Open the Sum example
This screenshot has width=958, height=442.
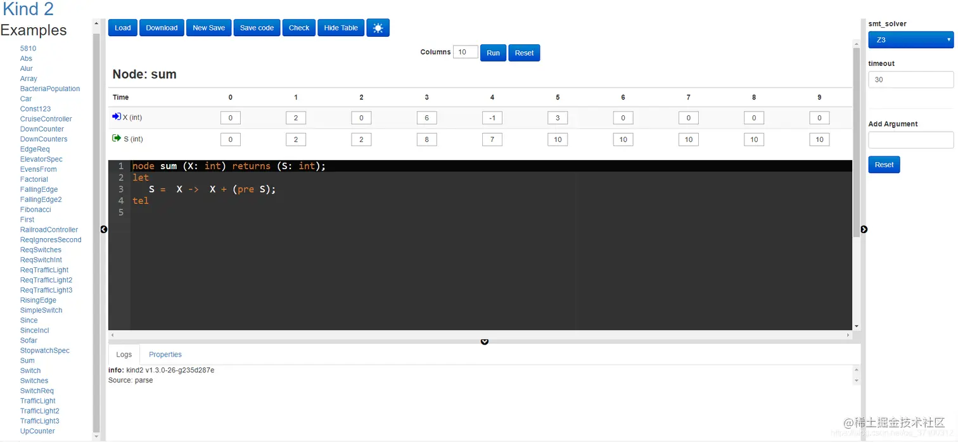pos(27,361)
